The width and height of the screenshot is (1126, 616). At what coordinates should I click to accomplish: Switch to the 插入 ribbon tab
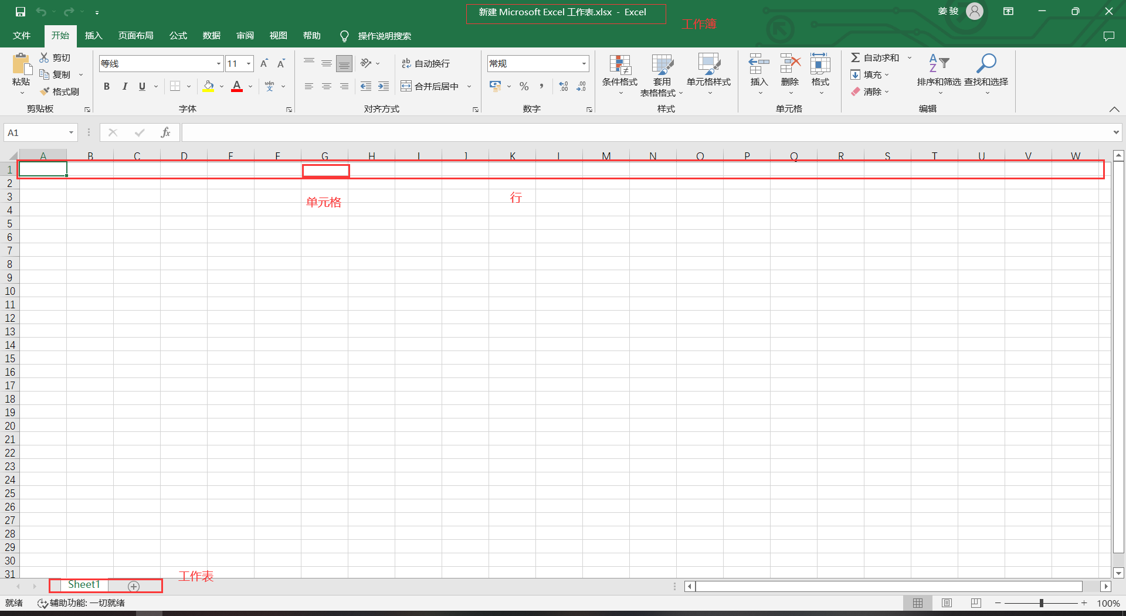93,35
